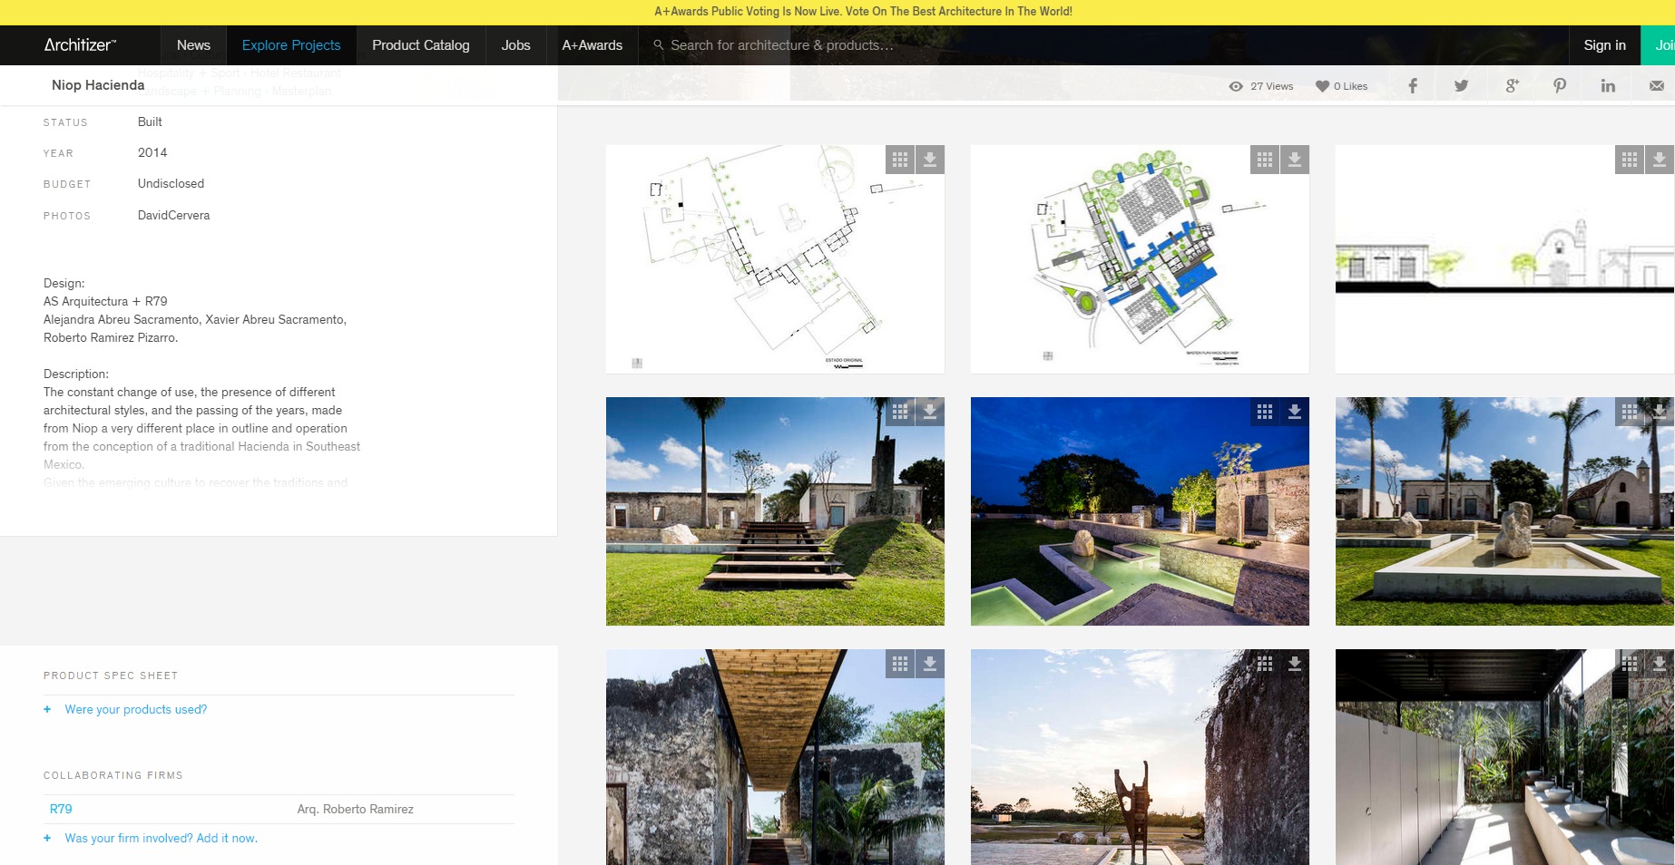The width and height of the screenshot is (1675, 865).
Task: Open the thatched roof ruin photo
Action: [x=775, y=757]
